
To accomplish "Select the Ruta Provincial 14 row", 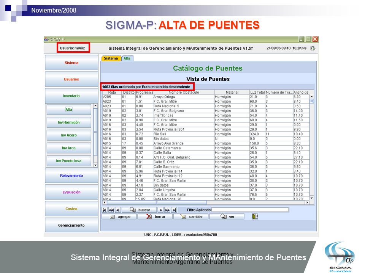I will tap(206, 171).
